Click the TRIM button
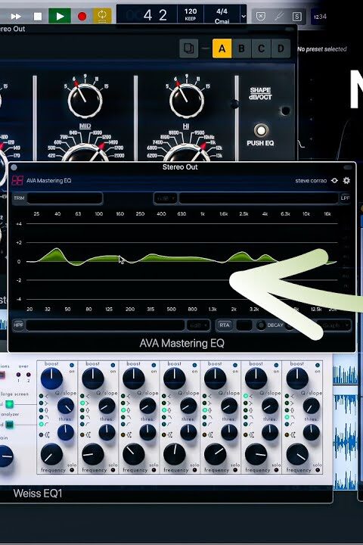The image size is (363, 545). [19, 198]
